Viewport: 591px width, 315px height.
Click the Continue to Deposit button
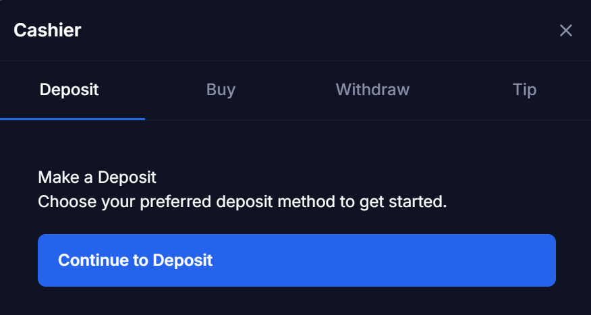[x=296, y=260]
